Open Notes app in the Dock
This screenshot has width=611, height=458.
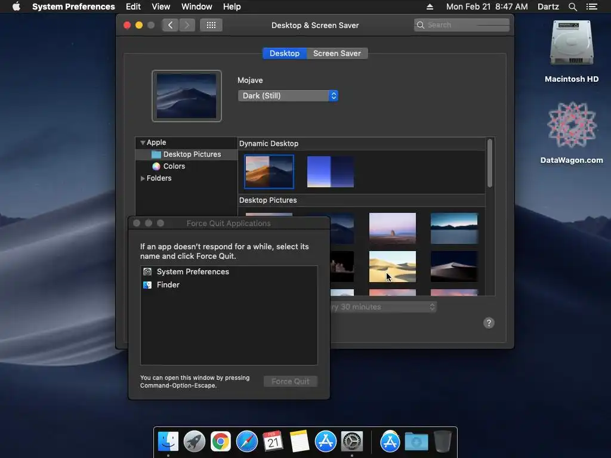pos(300,442)
